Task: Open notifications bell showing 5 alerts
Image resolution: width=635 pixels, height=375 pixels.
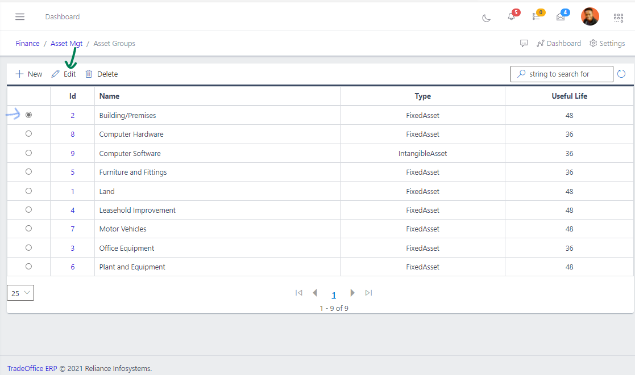Action: point(510,17)
